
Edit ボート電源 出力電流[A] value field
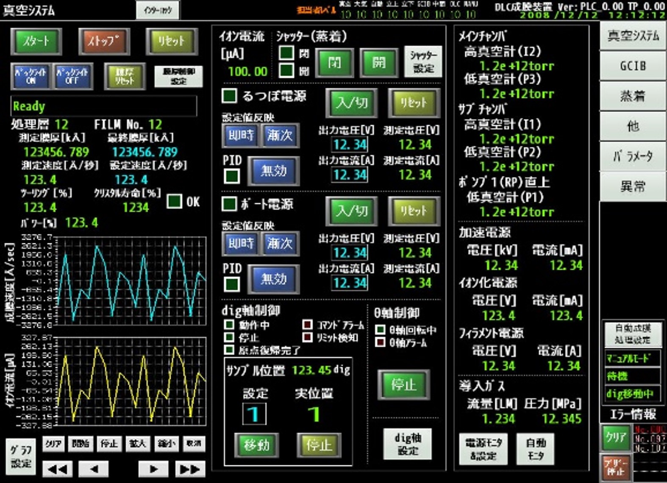coord(350,283)
